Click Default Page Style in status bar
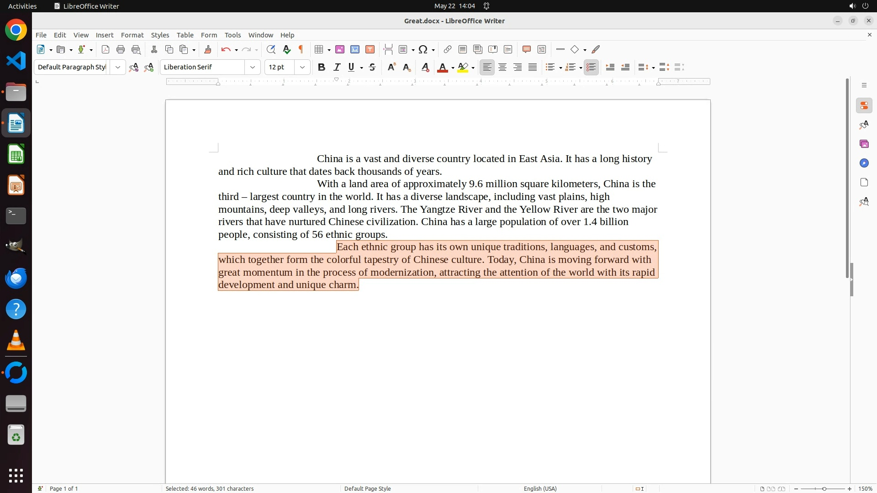The width and height of the screenshot is (877, 493). pyautogui.click(x=367, y=488)
